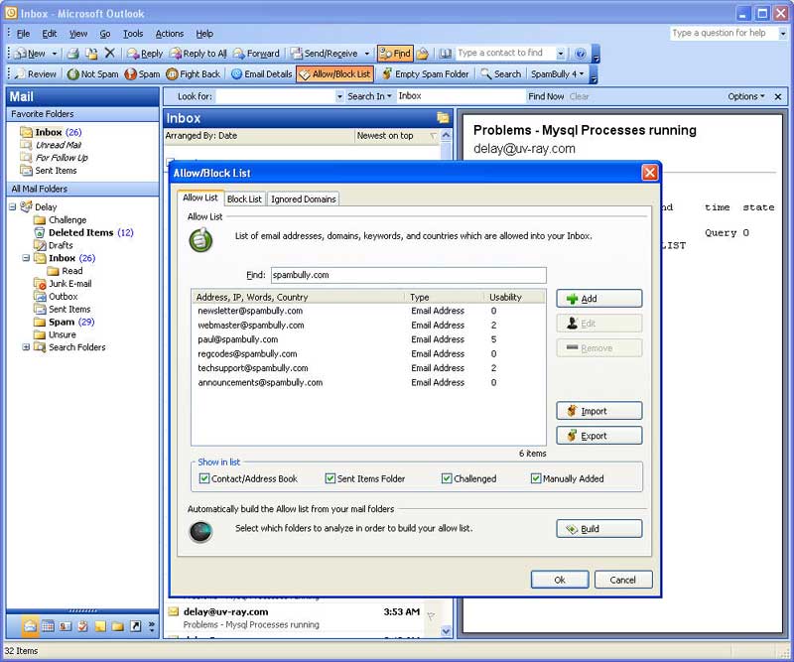This screenshot has width=794, height=662.
Task: Open the Tools menu
Action: (x=133, y=34)
